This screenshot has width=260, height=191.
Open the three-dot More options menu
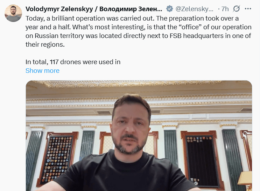click(248, 9)
